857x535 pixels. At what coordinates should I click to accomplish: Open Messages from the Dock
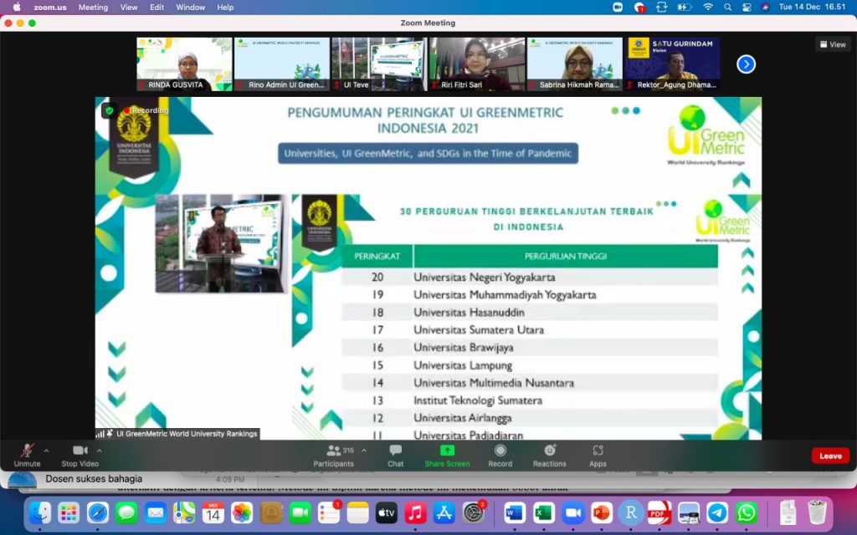(x=127, y=513)
